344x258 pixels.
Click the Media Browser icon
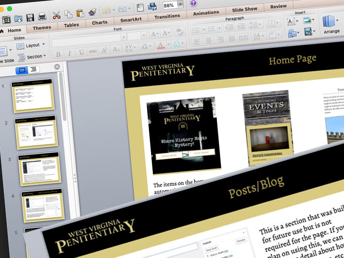point(152,7)
